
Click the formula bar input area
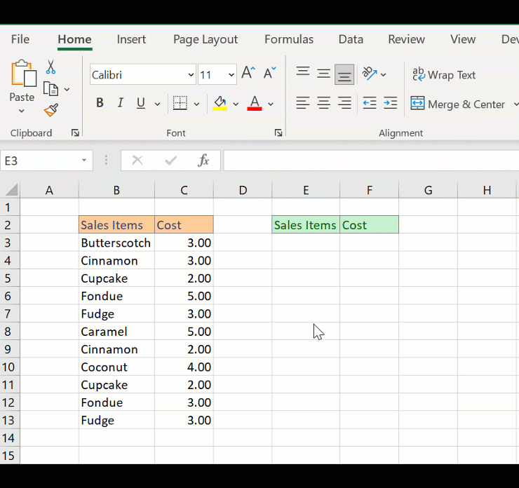(x=371, y=161)
